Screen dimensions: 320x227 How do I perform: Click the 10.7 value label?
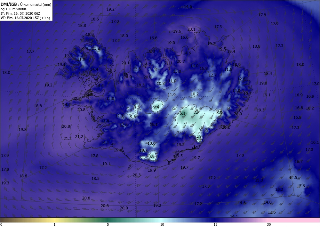[143, 150]
